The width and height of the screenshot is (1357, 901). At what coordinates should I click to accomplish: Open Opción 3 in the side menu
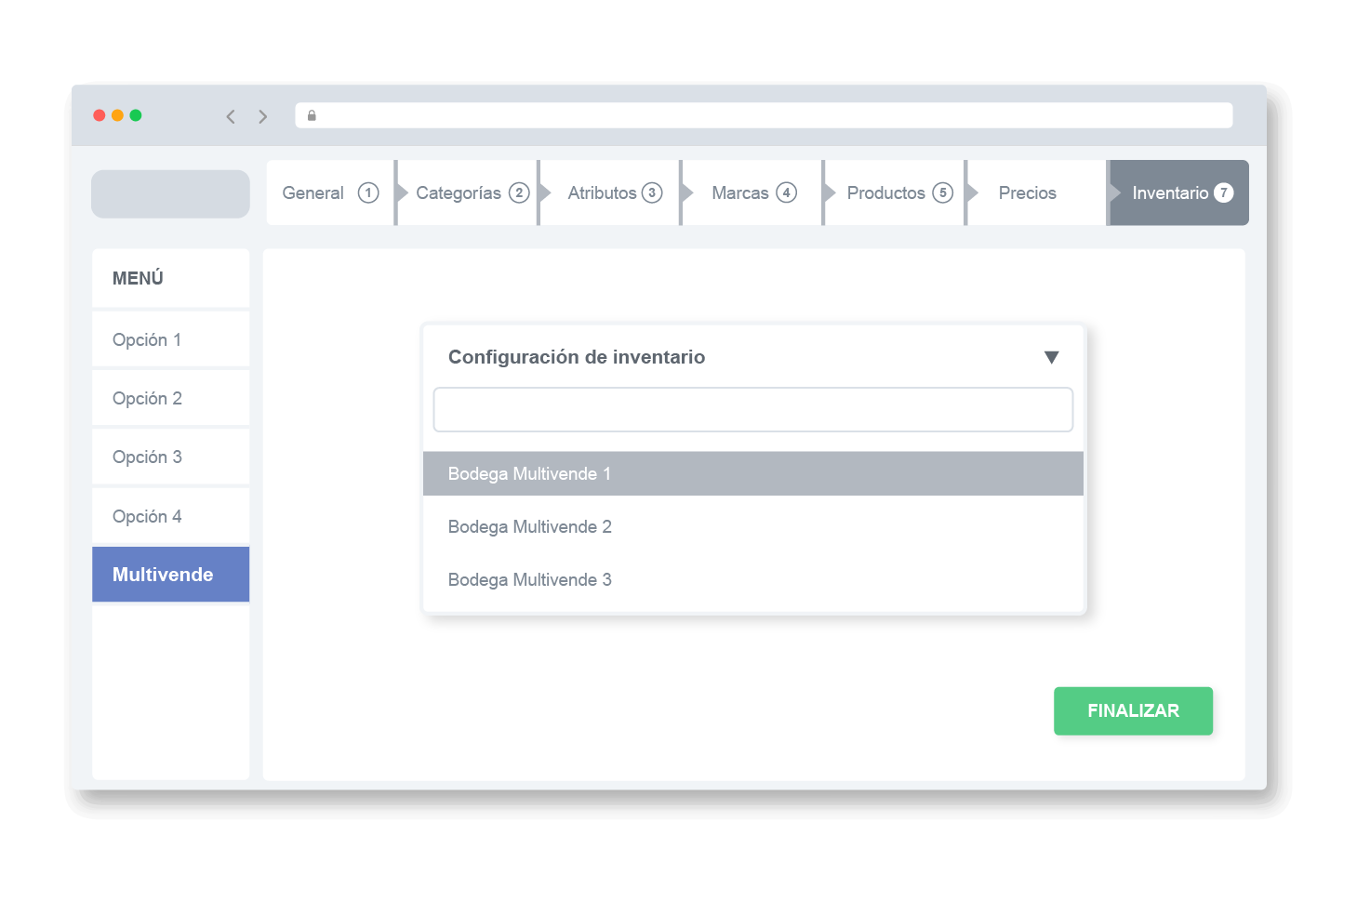click(171, 457)
